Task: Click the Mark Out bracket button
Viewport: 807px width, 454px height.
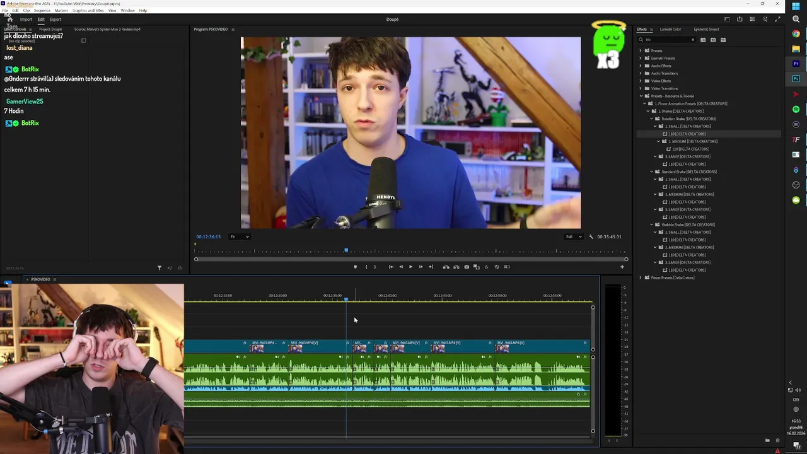Action: pyautogui.click(x=375, y=267)
